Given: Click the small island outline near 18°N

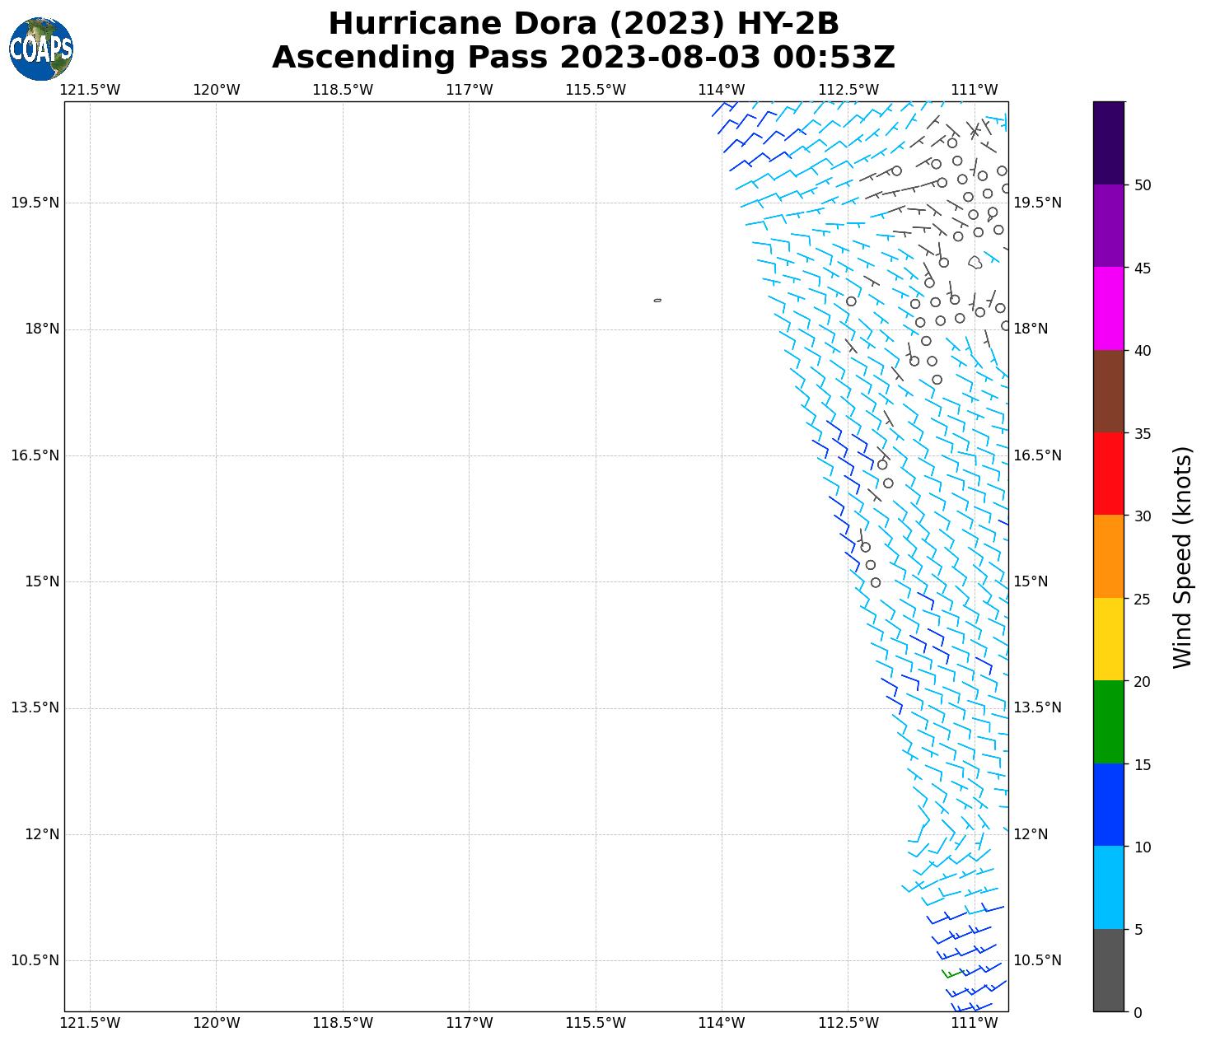Looking at the screenshot, I should (657, 301).
